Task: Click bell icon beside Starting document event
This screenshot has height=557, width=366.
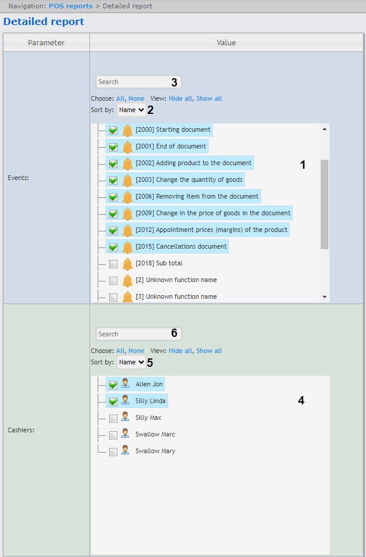Action: tap(128, 130)
